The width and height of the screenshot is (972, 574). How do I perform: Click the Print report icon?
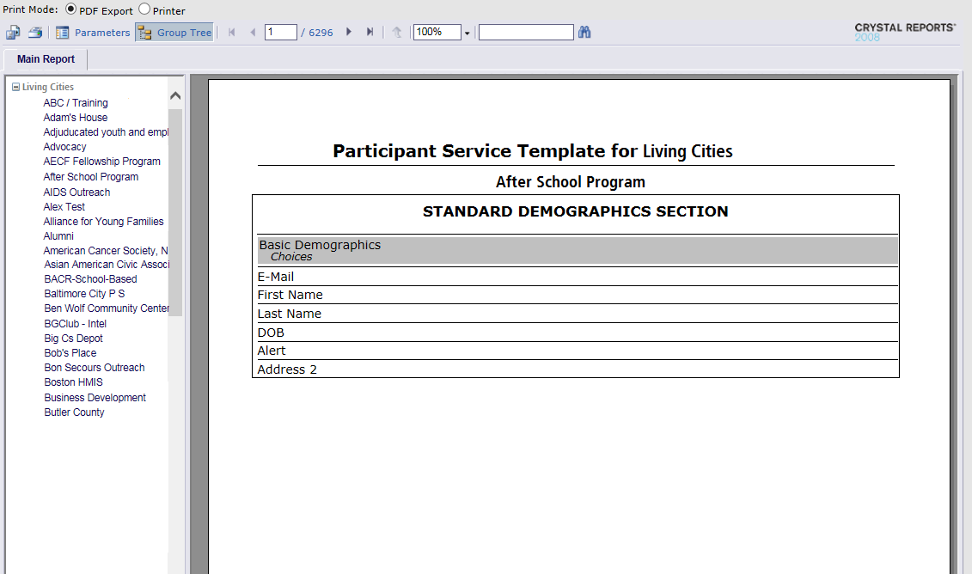coord(35,33)
